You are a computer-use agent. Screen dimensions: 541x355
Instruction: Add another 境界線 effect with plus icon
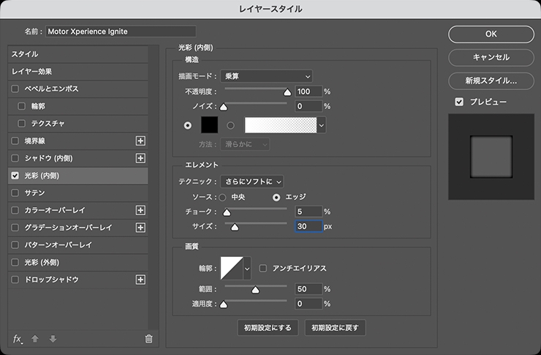click(141, 141)
